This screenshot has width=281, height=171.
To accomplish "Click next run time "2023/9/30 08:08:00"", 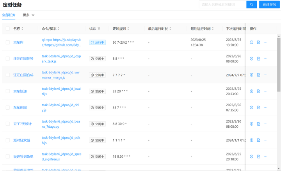I will click(x=233, y=124).
